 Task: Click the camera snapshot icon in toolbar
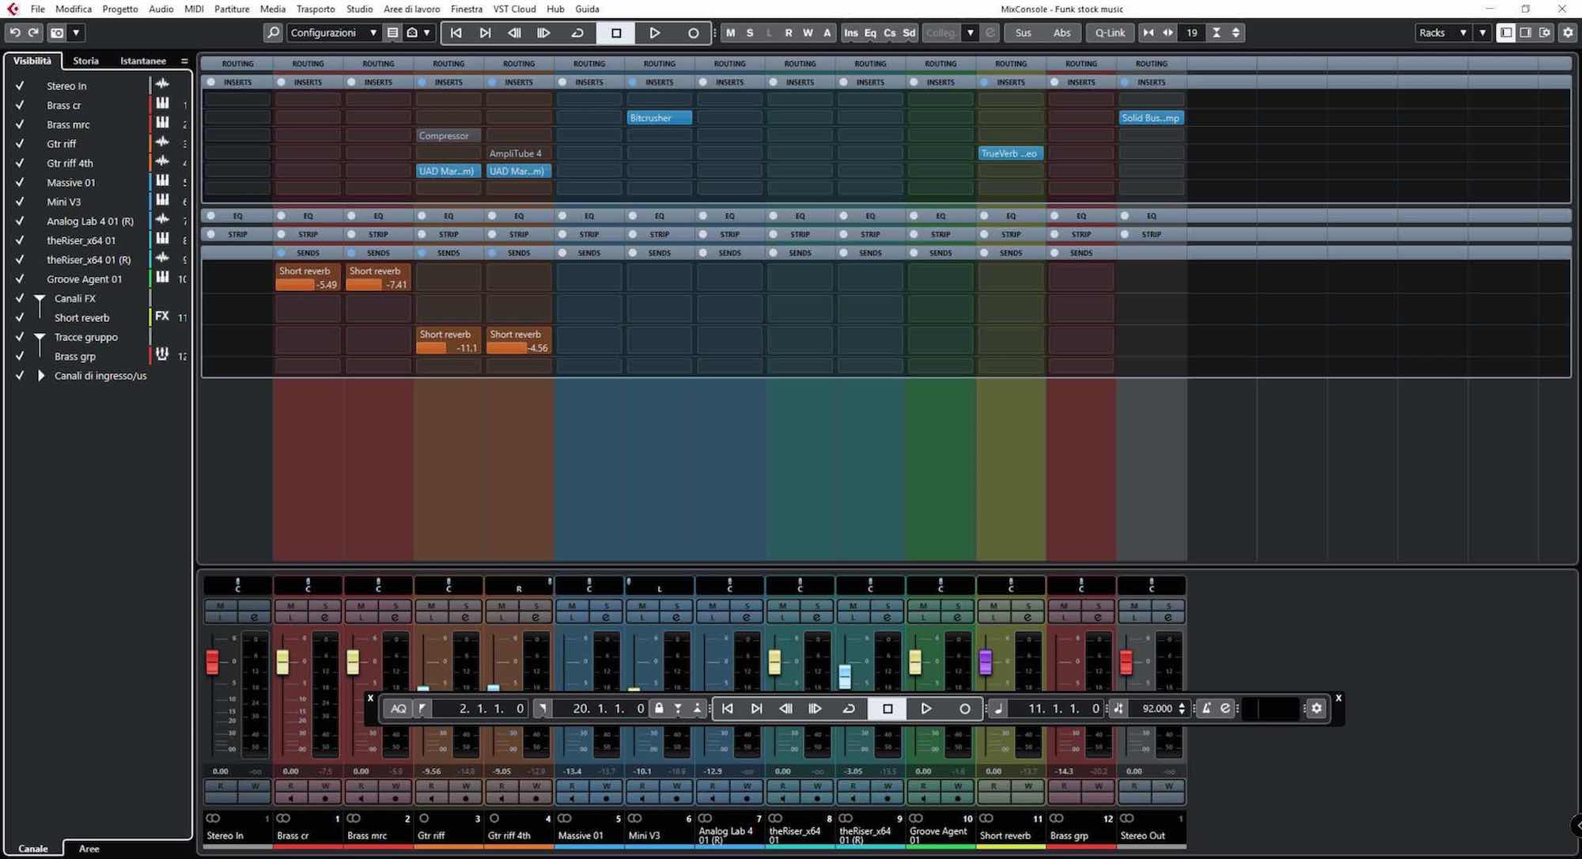click(57, 32)
